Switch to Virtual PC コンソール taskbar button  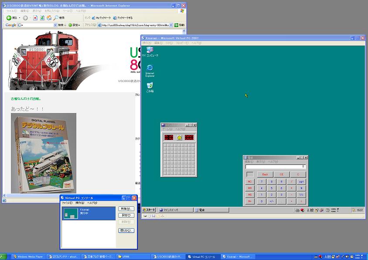click(x=204, y=257)
